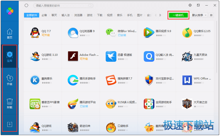Click the 全民游戏助手 icon
Image resolution: width=220 pixels, height=136 pixels.
coord(149,104)
